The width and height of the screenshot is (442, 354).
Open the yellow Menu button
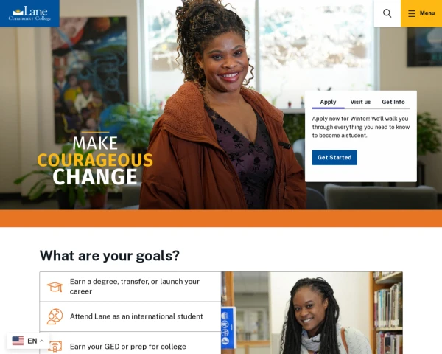[421, 13]
